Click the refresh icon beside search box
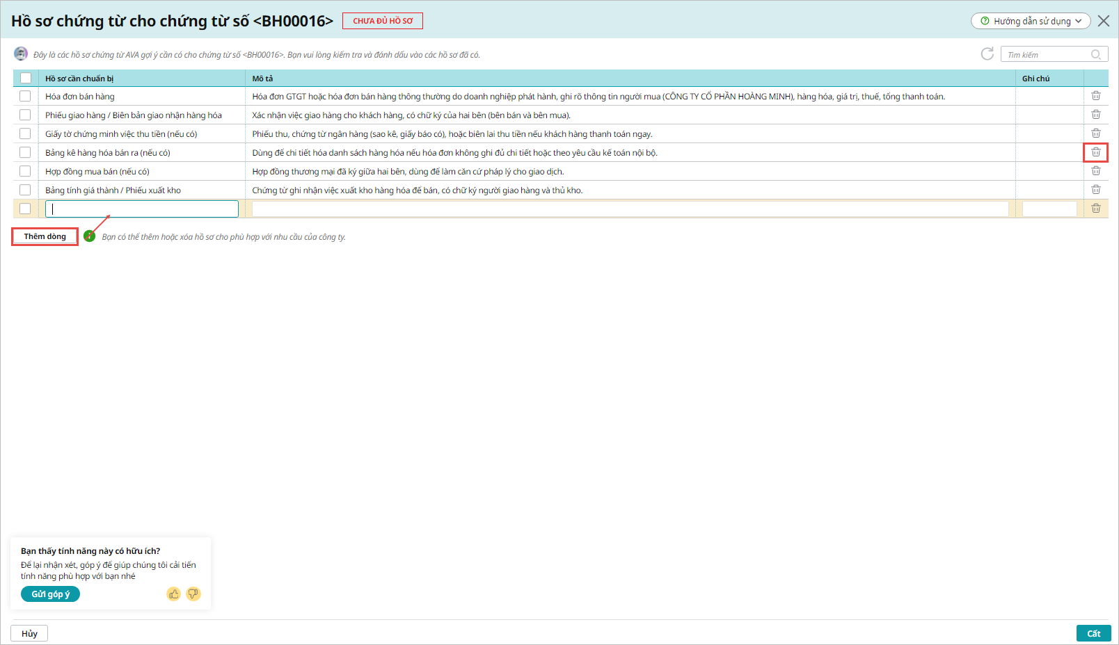This screenshot has height=645, width=1119. click(987, 54)
